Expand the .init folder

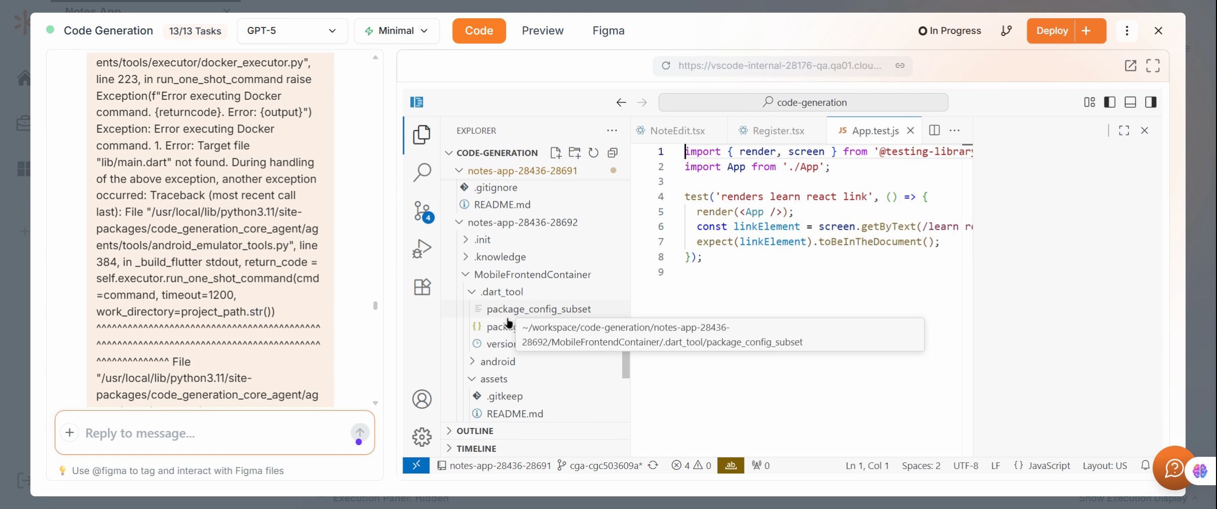coord(466,239)
